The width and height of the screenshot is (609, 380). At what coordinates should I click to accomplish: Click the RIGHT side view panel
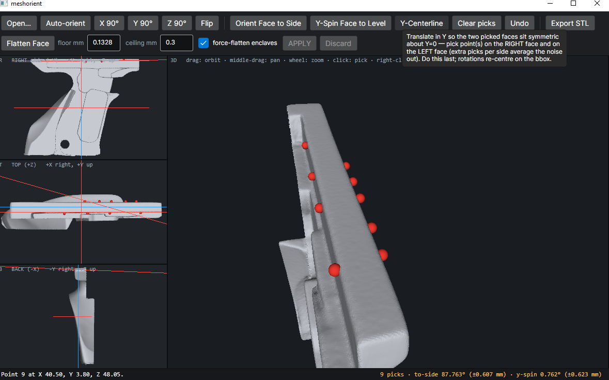click(x=84, y=108)
